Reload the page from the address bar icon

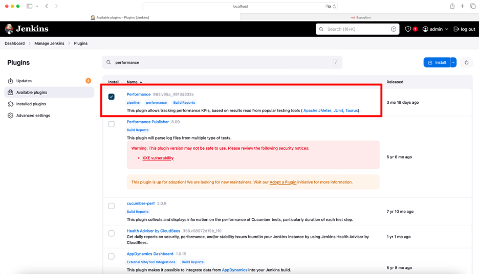(334, 6)
